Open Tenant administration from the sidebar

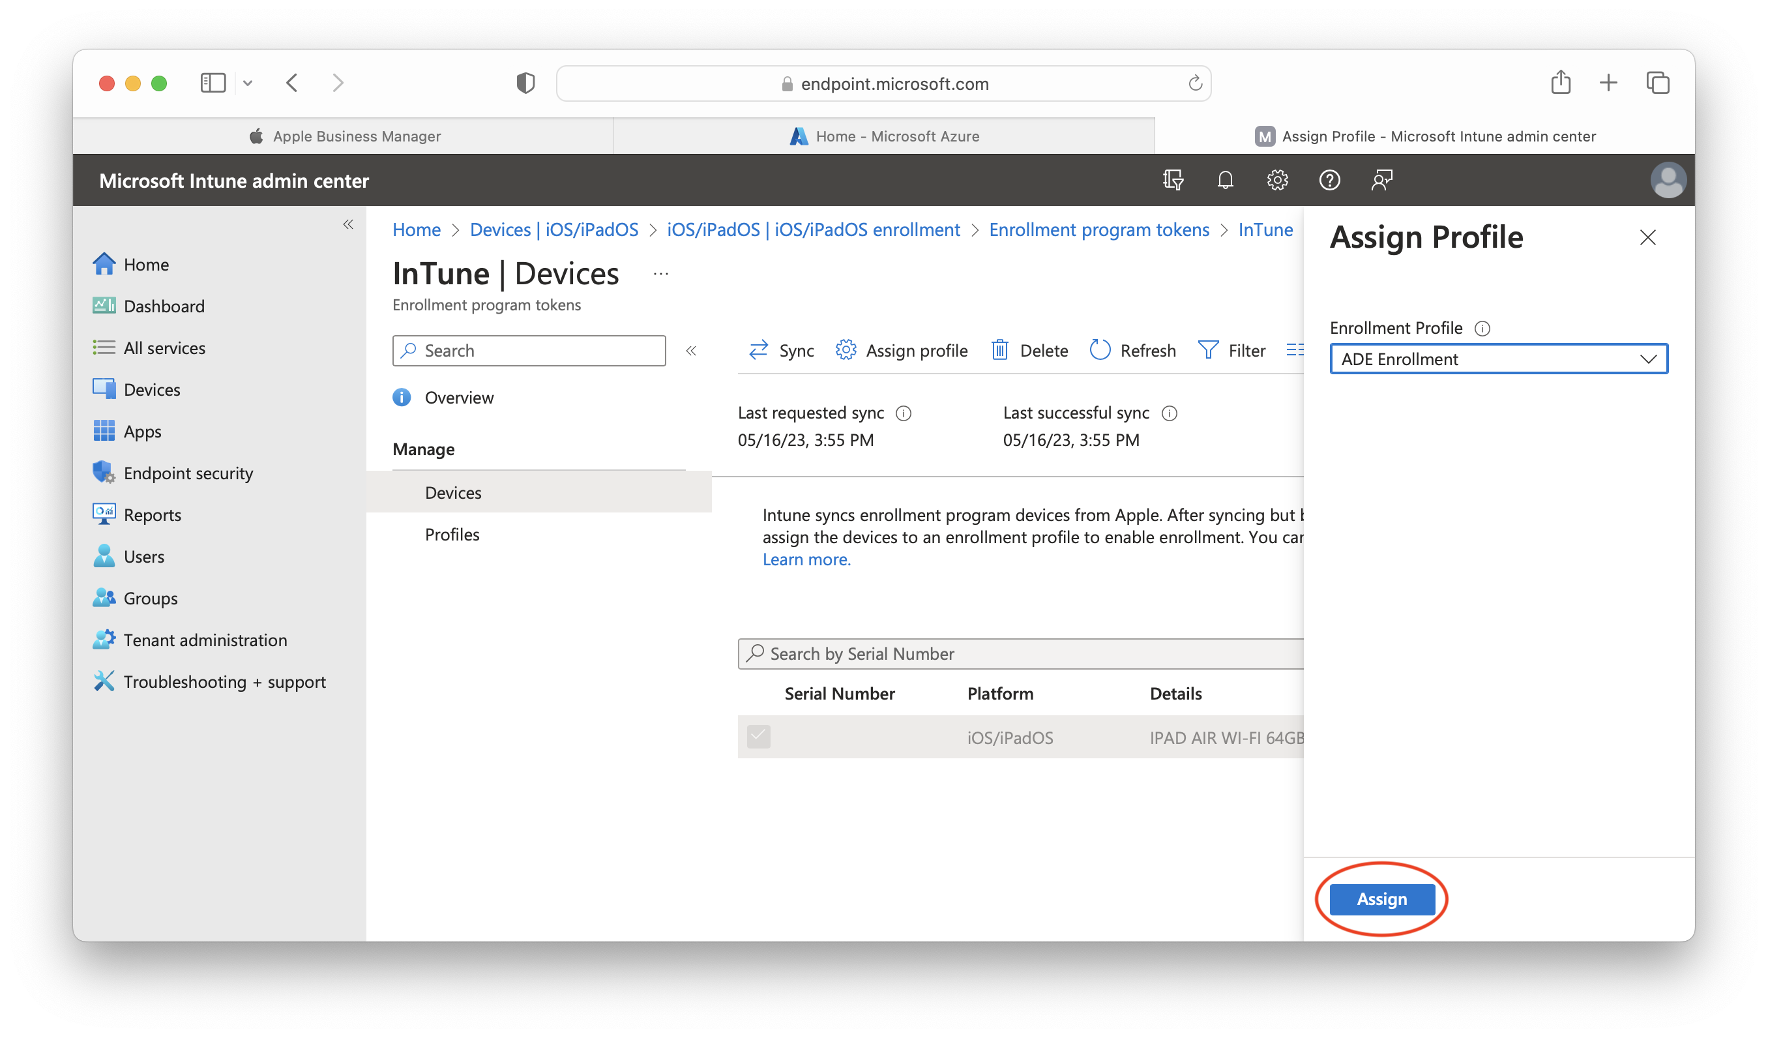point(205,640)
